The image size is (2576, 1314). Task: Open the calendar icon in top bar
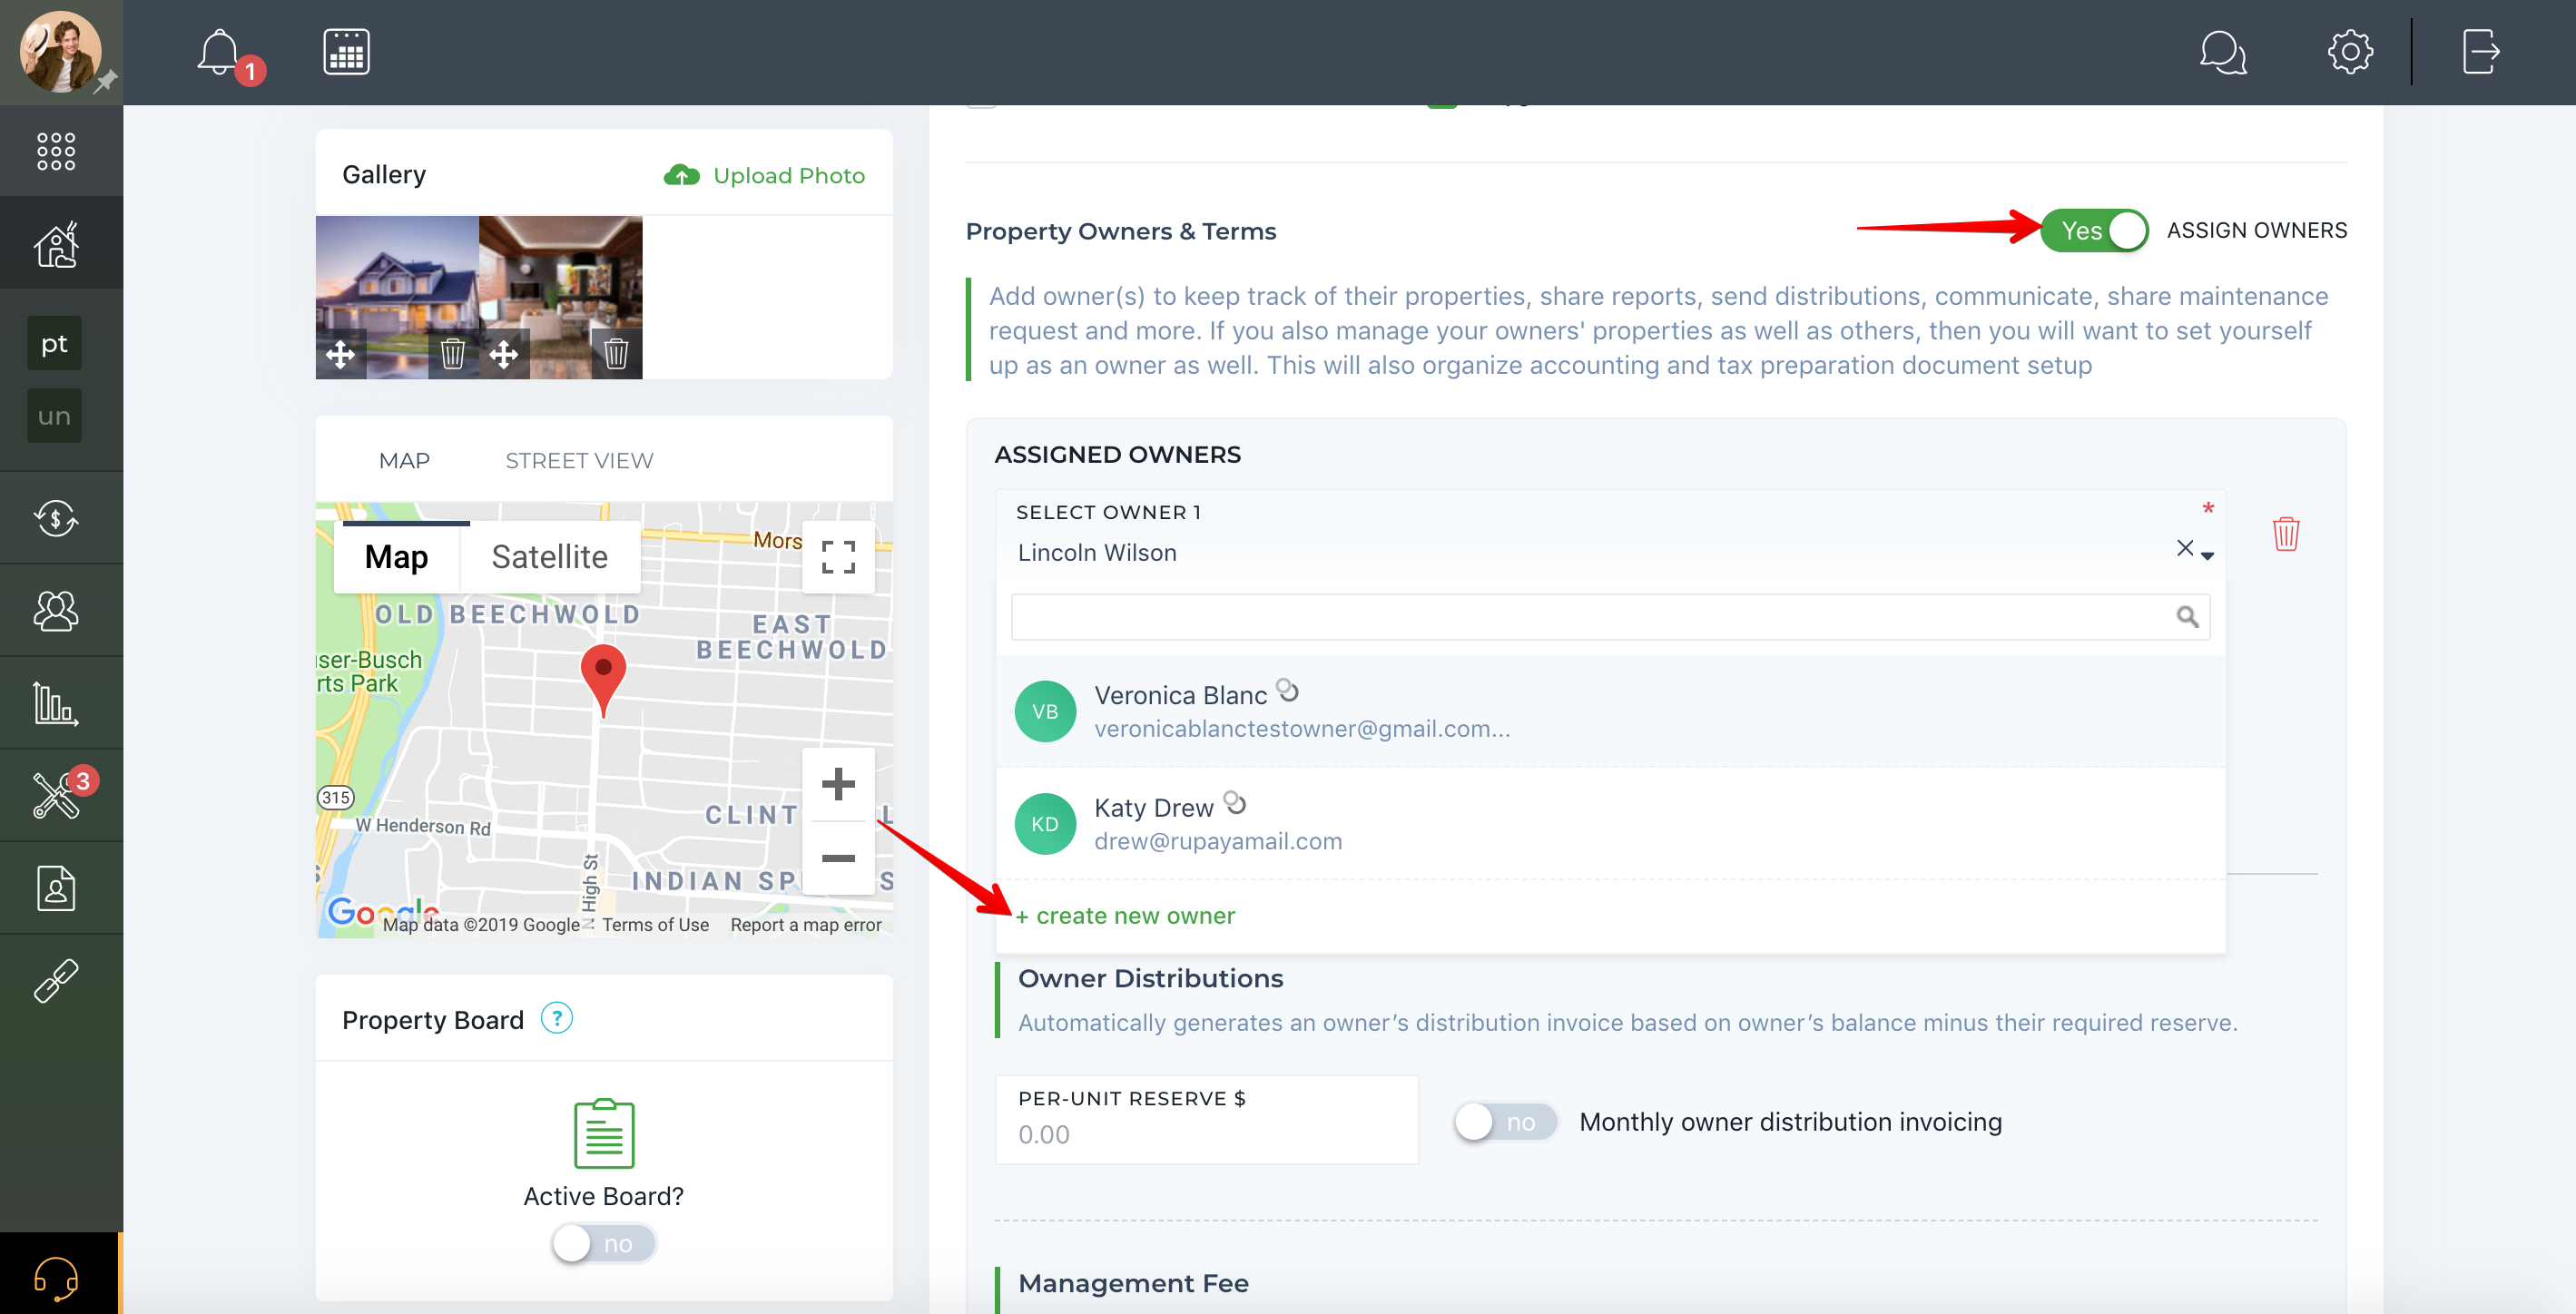pyautogui.click(x=346, y=52)
